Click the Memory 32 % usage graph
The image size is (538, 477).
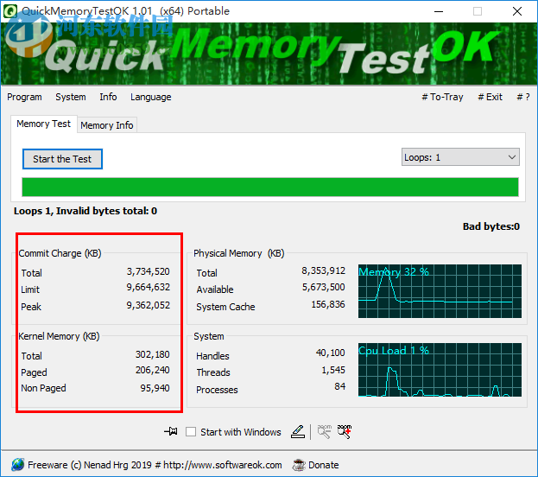tap(440, 291)
